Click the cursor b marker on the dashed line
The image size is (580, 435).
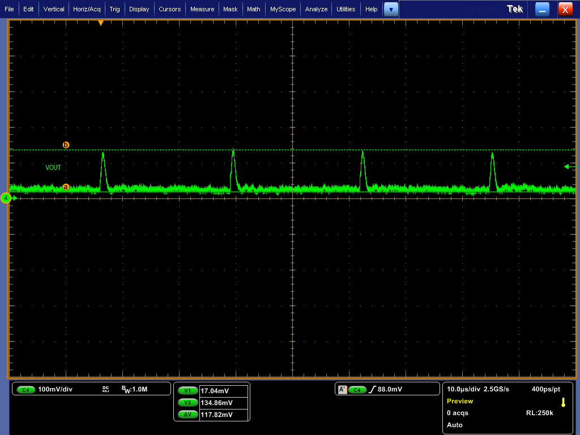[66, 146]
